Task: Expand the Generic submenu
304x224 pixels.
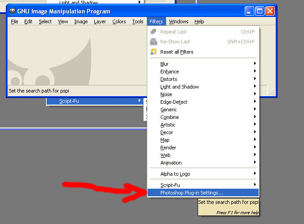Action: (203, 110)
